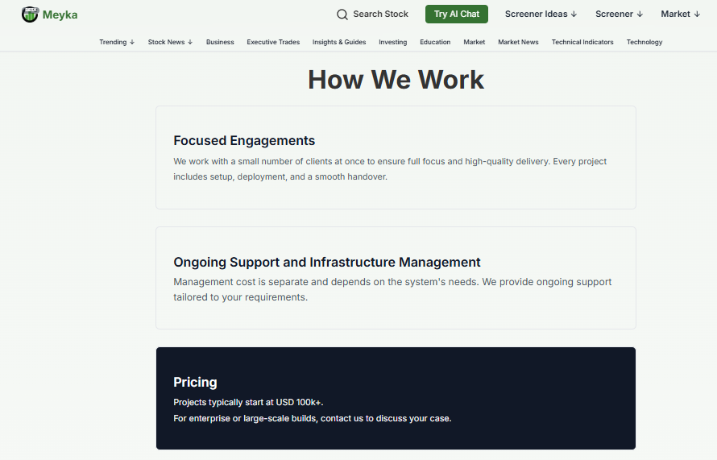Expand the Stock News submenu
717x460 pixels.
[x=170, y=42]
